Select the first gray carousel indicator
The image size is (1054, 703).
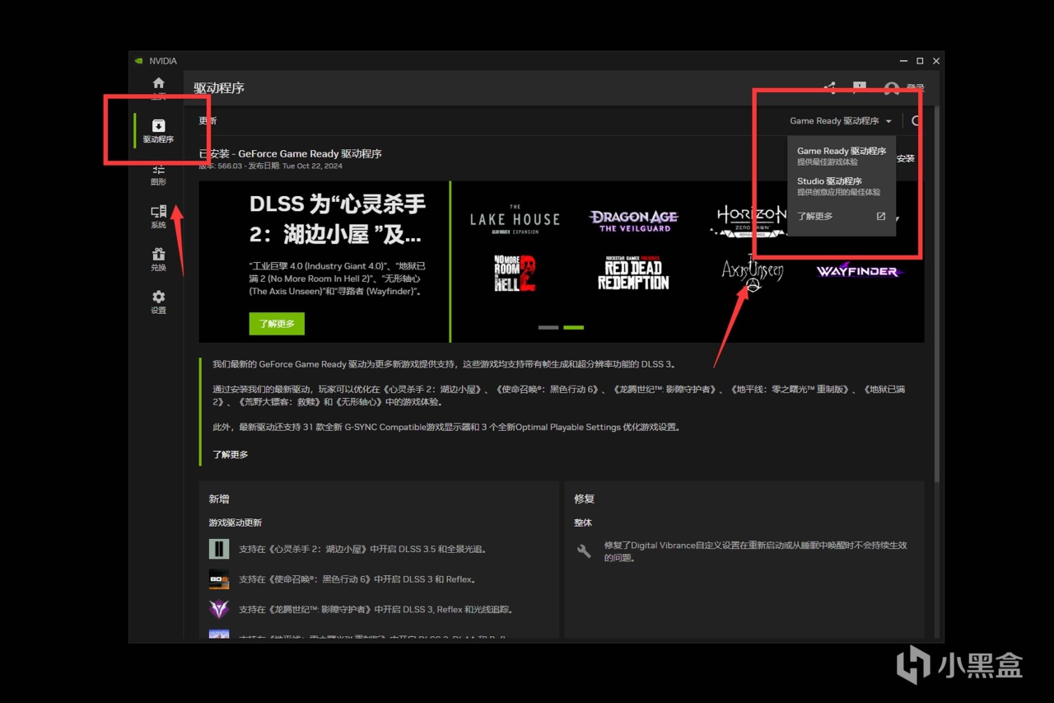click(548, 327)
